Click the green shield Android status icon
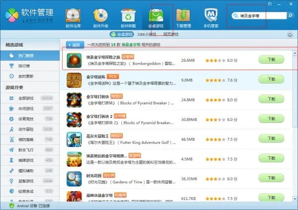The width and height of the screenshot is (298, 210). pyautogui.click(x=11, y=206)
